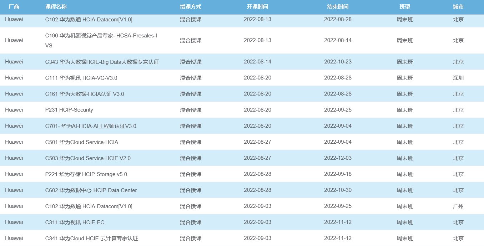The image size is (484, 246).
Task: Click start date 2022-08-20 in C111 row
Action: 257,78
